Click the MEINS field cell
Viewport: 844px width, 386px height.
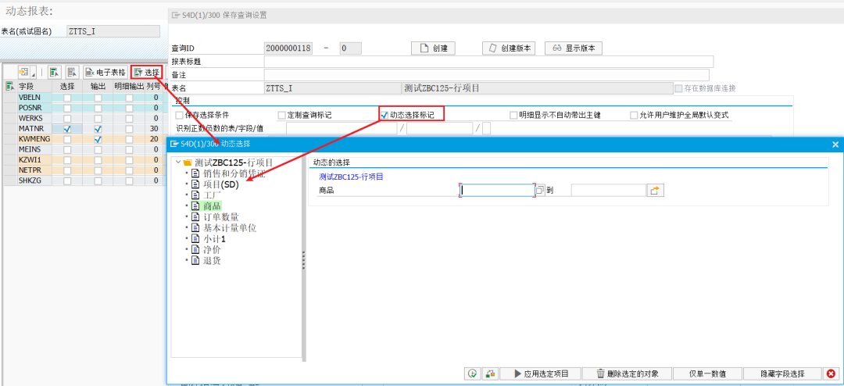coord(34,150)
